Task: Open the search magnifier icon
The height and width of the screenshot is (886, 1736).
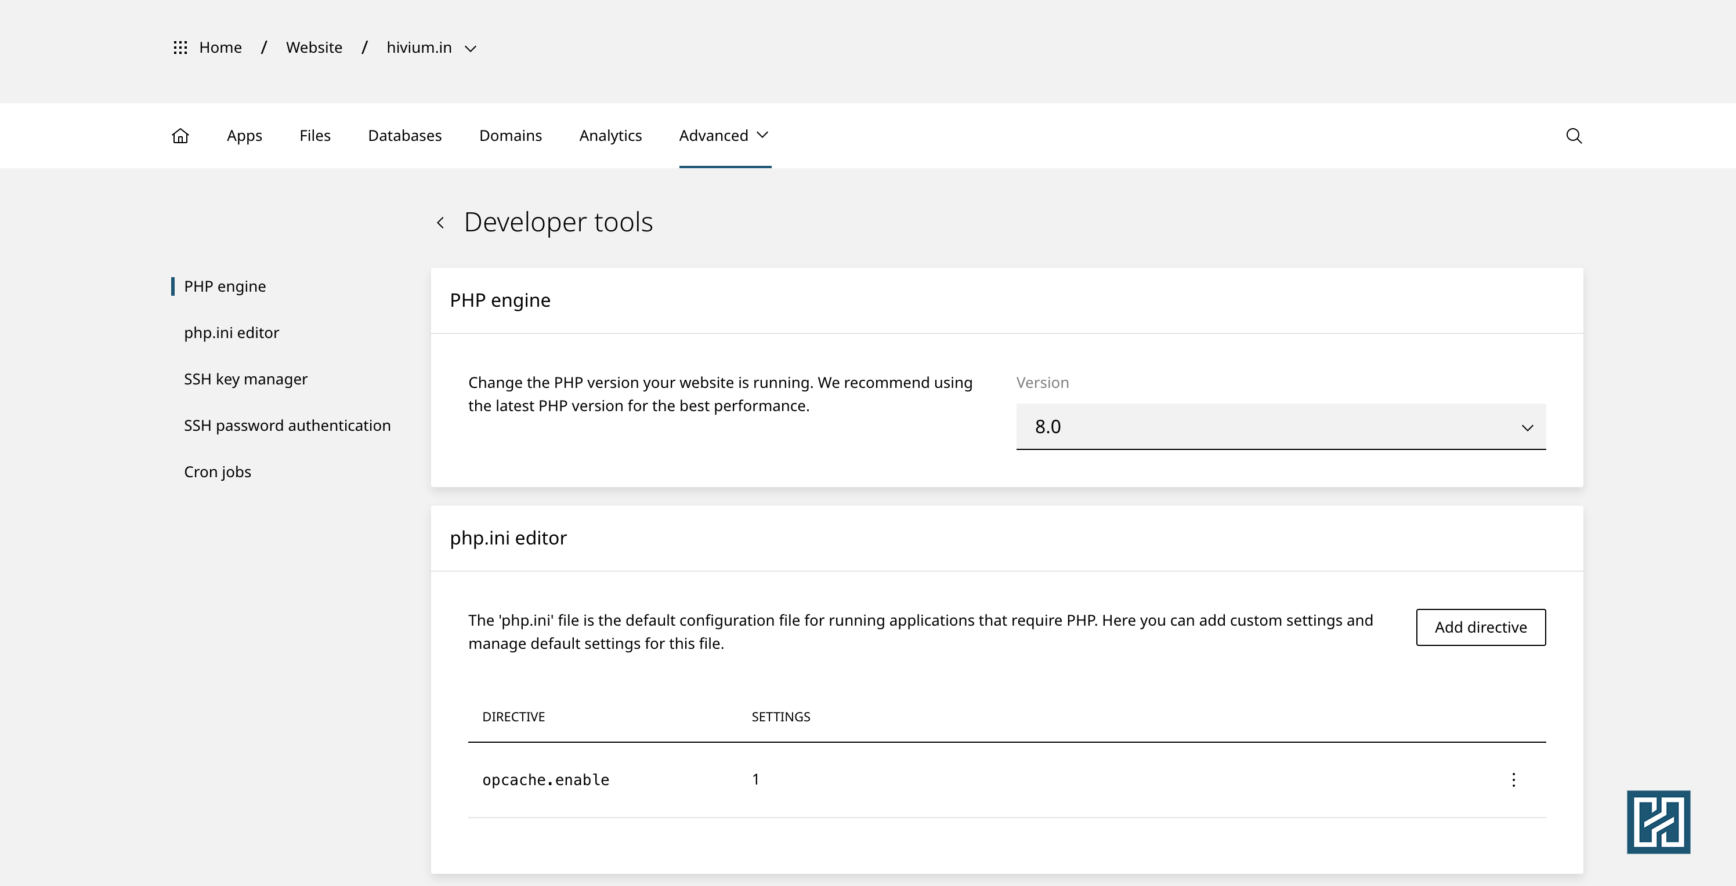Action: click(1574, 136)
